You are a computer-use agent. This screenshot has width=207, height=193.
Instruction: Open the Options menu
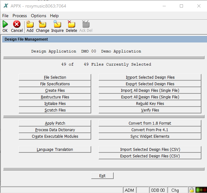tap(38, 16)
